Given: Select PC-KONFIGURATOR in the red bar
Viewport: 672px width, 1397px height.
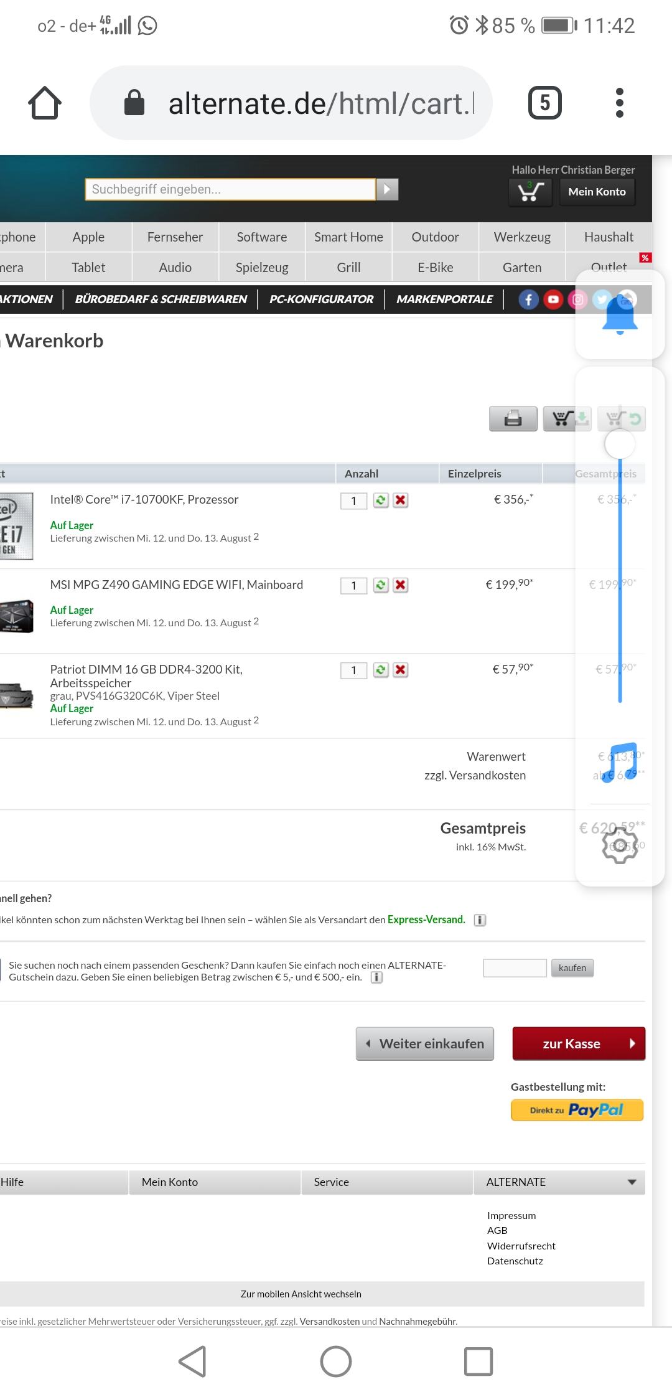Looking at the screenshot, I should (x=321, y=299).
